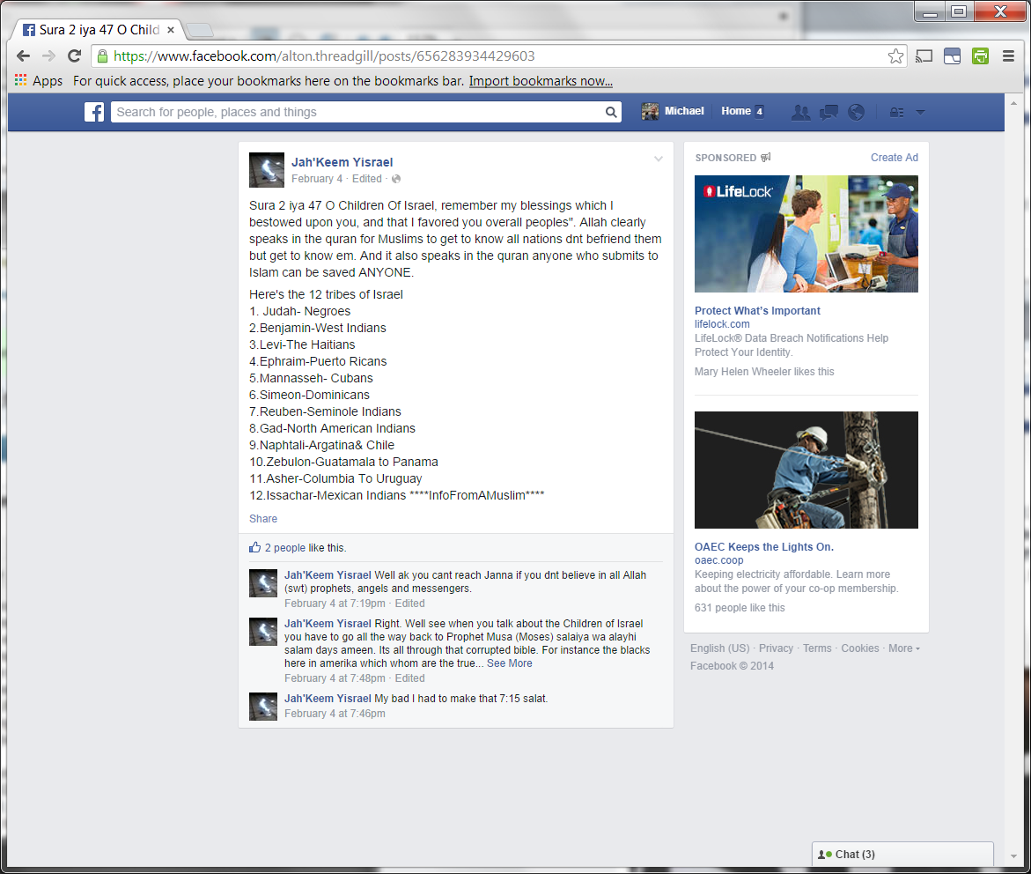This screenshot has height=874, width=1031.
Task: Open the notifications globe icon
Action: 856,112
